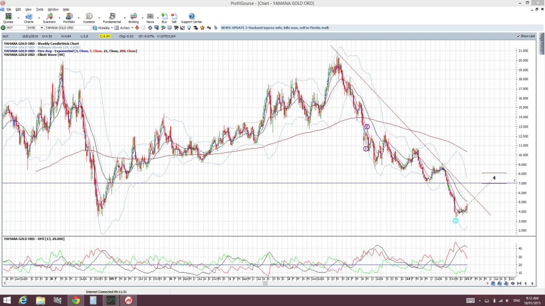Open the Portfolio manager
The image size is (545, 306).
coord(69,18)
